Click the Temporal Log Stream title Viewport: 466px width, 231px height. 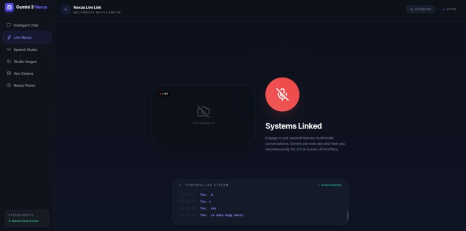206,185
